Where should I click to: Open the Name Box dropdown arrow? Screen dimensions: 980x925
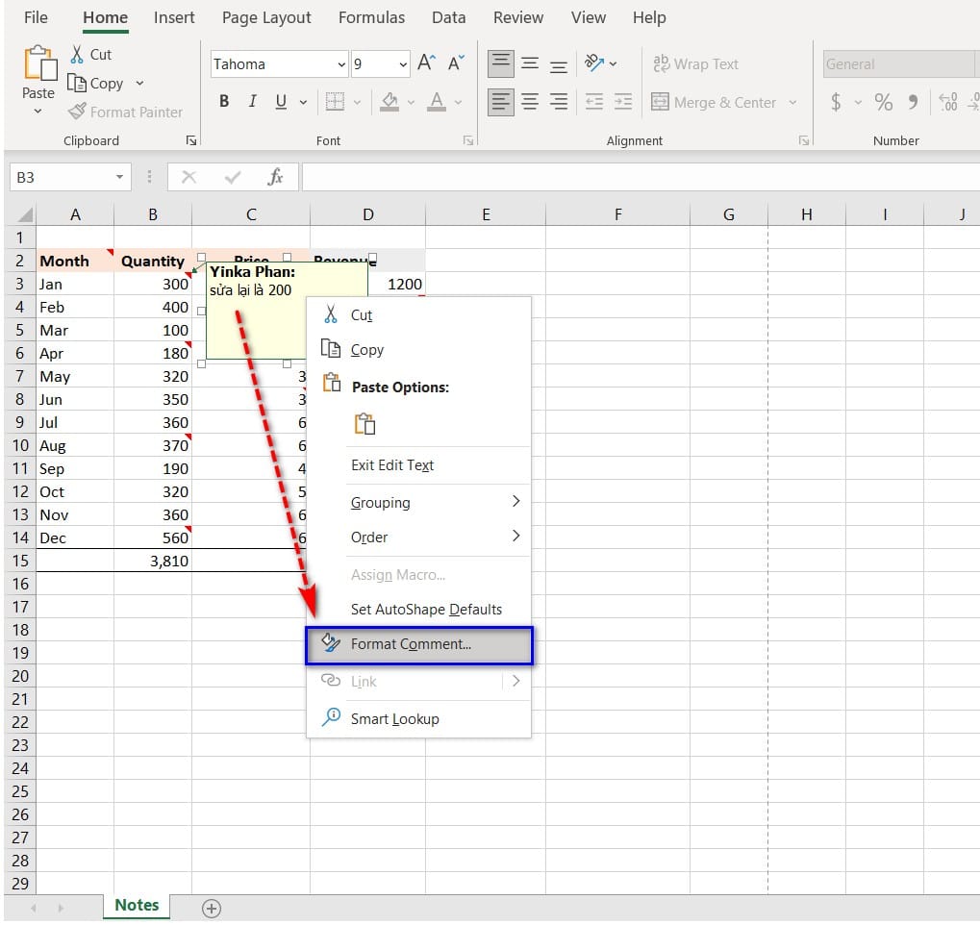pyautogui.click(x=119, y=178)
